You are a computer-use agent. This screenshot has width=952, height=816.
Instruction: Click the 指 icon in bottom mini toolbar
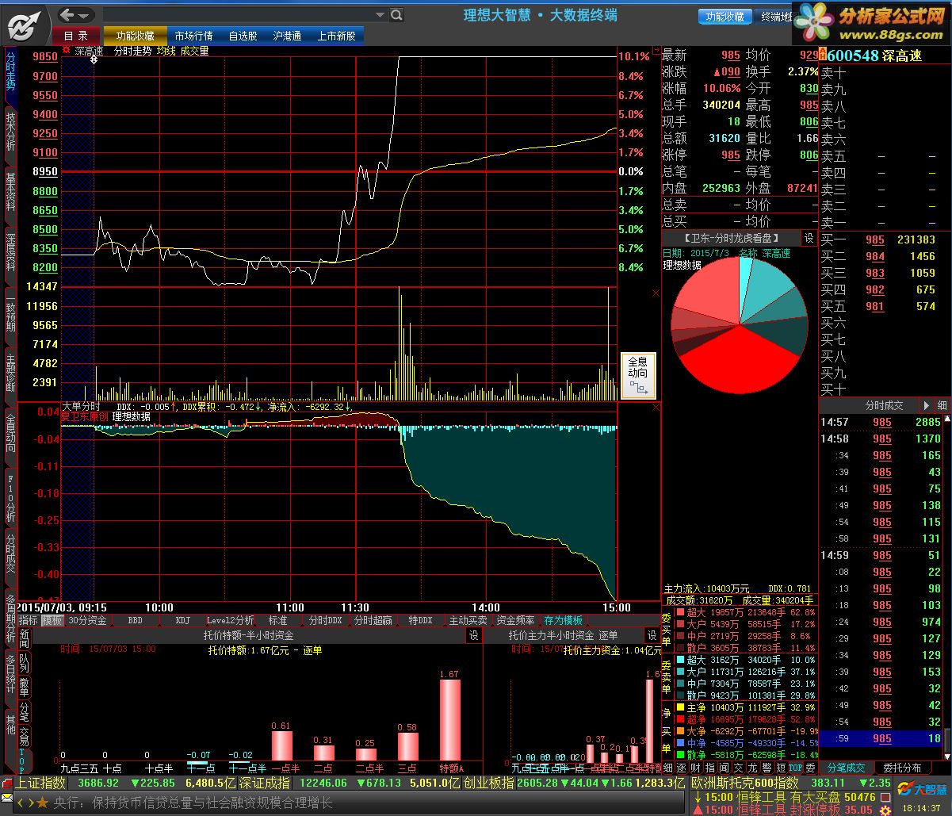[710, 768]
